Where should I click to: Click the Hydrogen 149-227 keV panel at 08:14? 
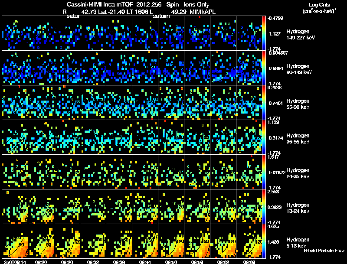pyautogui.click(x=15, y=33)
